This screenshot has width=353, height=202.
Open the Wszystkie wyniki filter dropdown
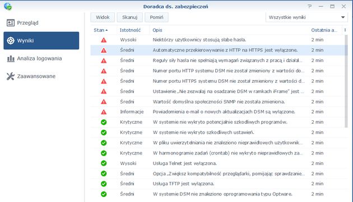[306, 17]
